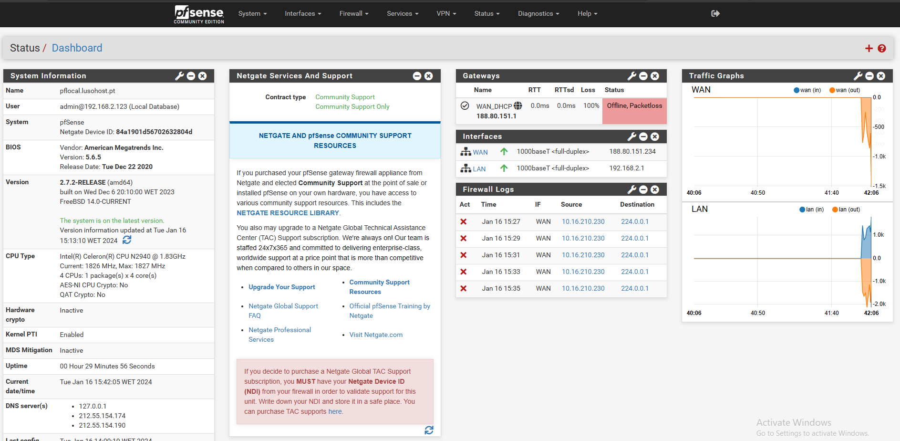Screen dimensions: 900x441
Task: Minimize the Gateways widget
Action: [x=643, y=76]
